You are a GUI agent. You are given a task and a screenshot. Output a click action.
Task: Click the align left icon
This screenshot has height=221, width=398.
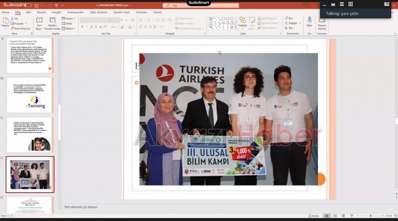coord(141,27)
